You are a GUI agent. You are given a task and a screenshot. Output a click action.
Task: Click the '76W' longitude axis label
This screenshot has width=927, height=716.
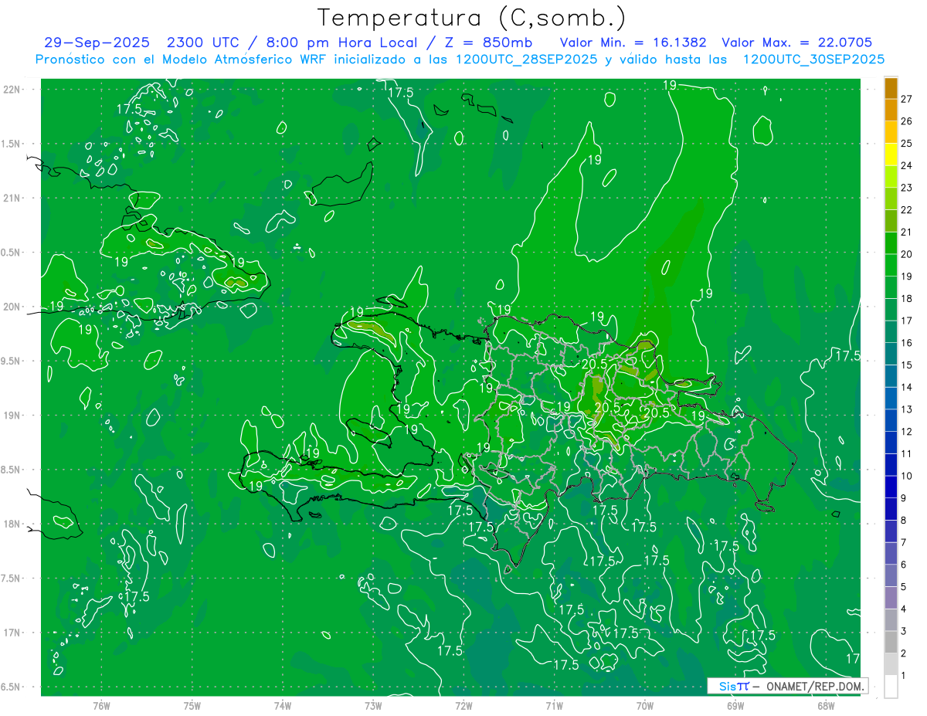101,706
